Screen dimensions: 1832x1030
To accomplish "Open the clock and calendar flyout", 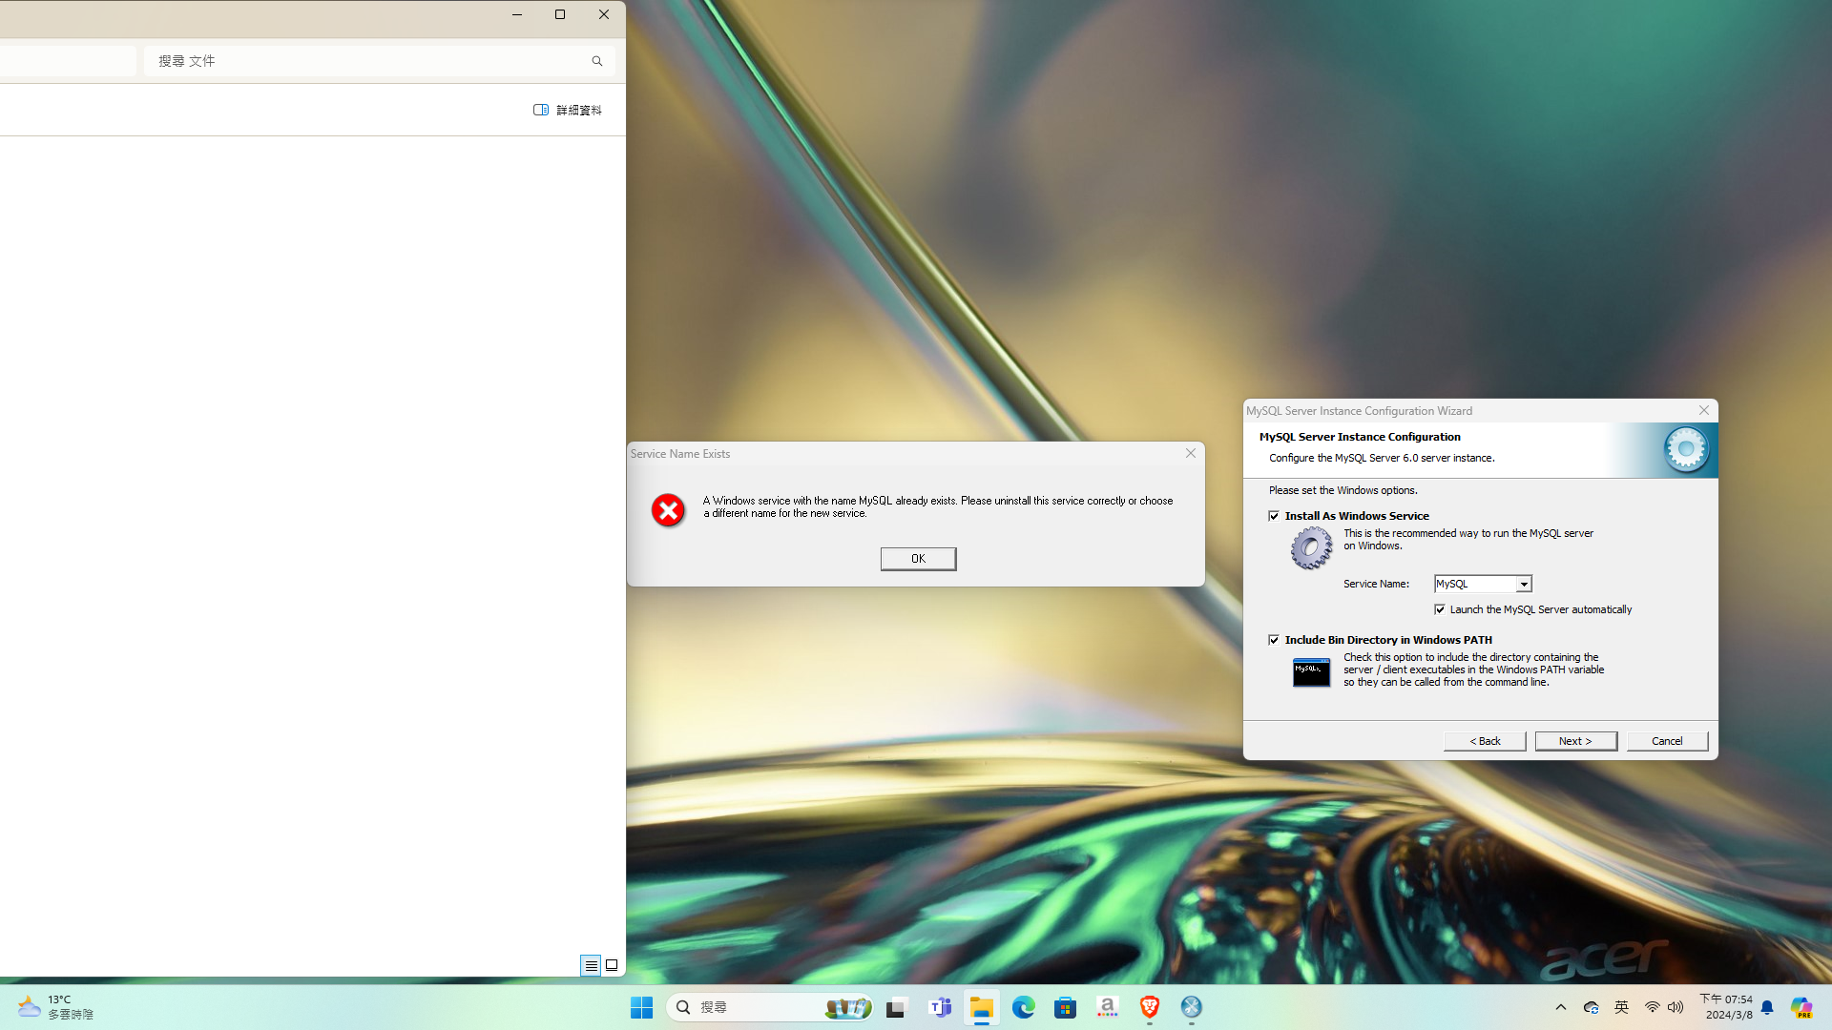I will 1728,1007.
